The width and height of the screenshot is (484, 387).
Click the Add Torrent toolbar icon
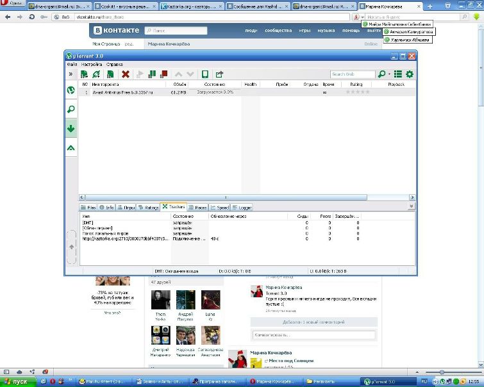(x=84, y=74)
